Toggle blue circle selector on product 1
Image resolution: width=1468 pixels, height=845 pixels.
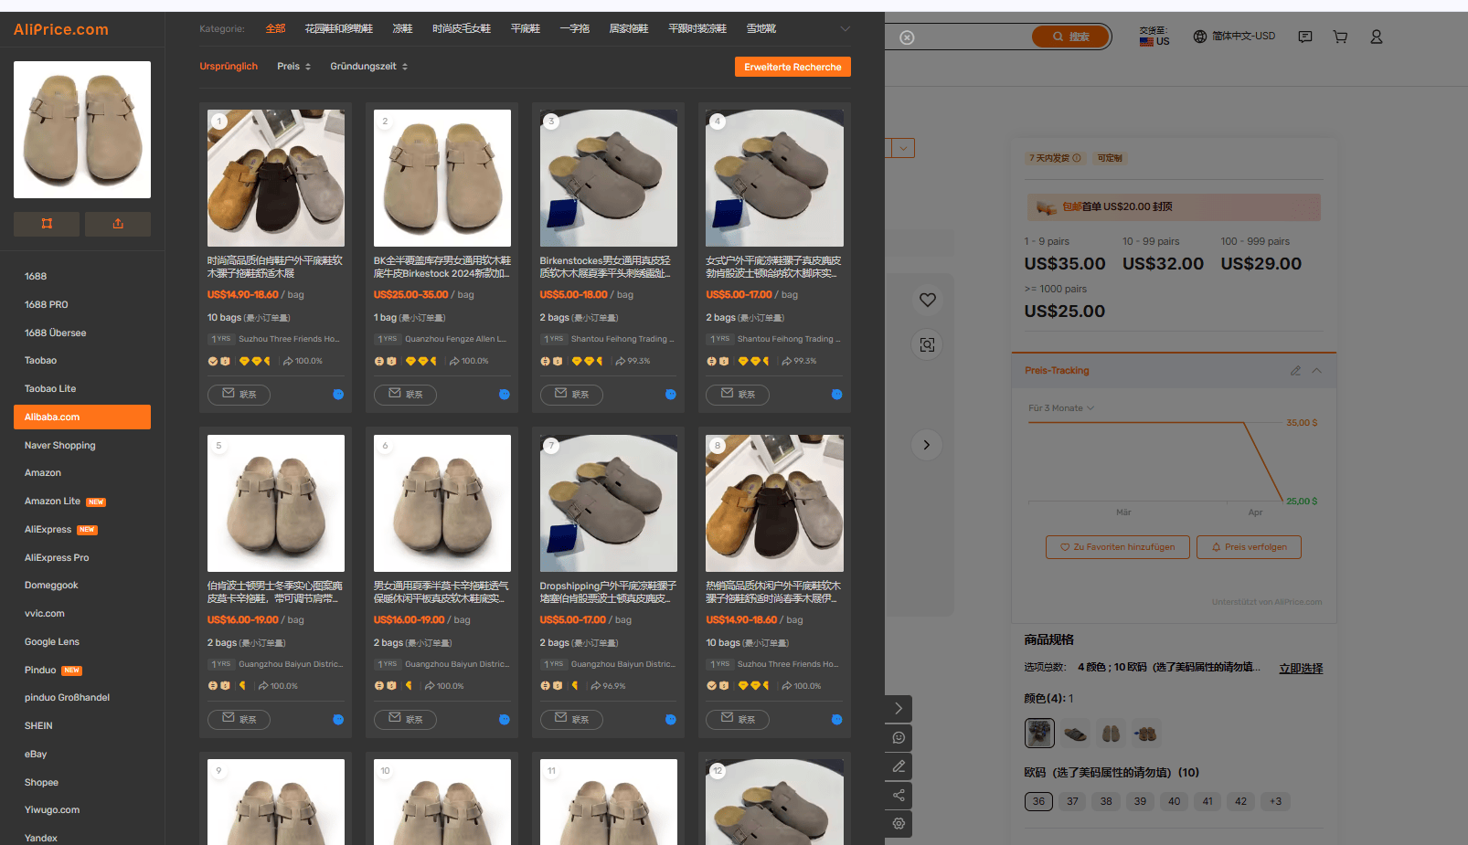pyautogui.click(x=338, y=395)
